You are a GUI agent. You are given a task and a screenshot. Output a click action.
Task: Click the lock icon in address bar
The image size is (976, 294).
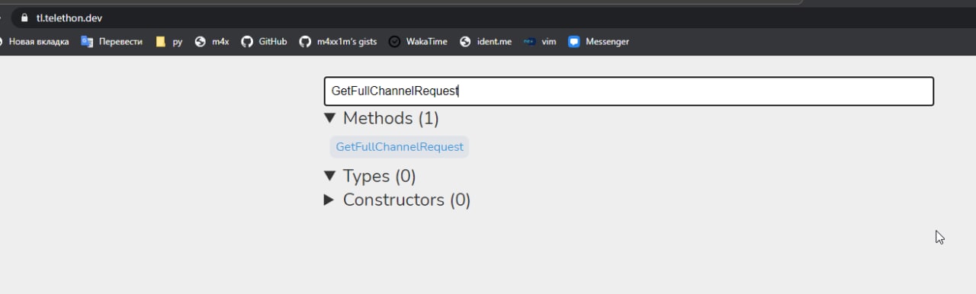[x=25, y=18]
